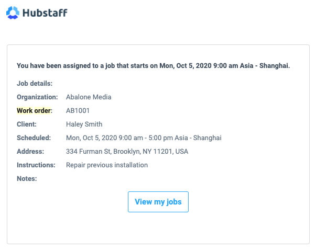This screenshot has width=316, height=251.
Task: Click the highlighted Work order label
Action: 35,110
